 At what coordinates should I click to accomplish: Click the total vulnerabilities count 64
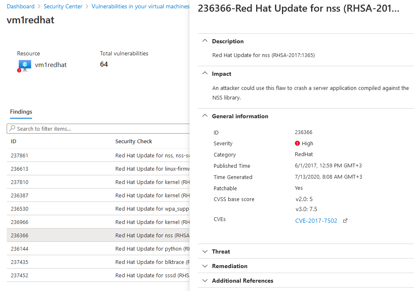[104, 64]
